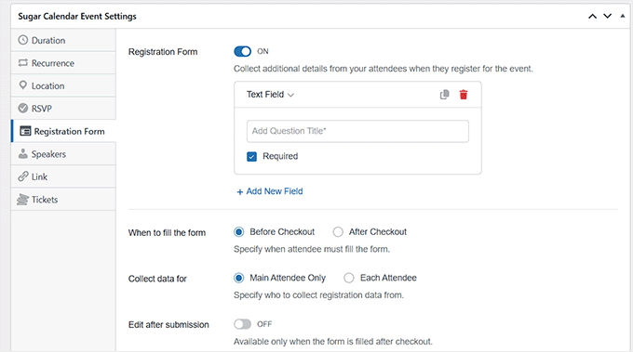
Task: Delete the Text Field with trash icon
Action: (464, 94)
